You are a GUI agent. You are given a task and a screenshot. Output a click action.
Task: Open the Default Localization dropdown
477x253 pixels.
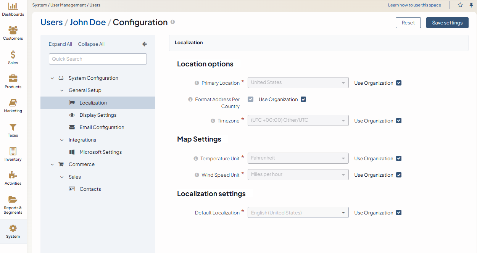pos(298,213)
